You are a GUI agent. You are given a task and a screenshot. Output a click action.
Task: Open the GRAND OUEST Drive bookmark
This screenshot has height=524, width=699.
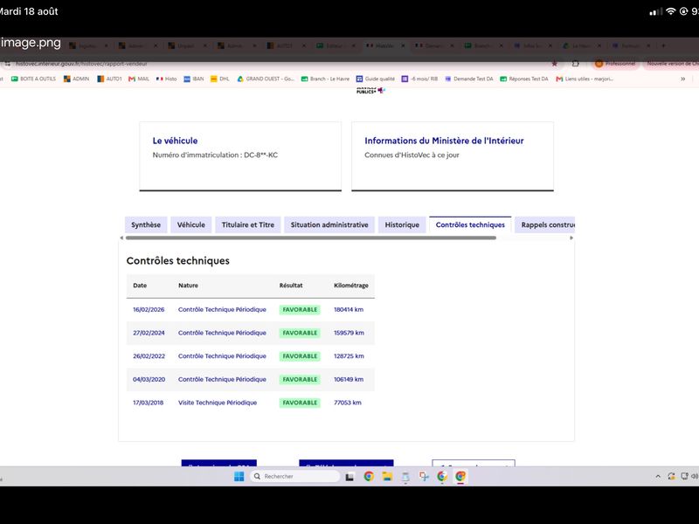coord(266,79)
